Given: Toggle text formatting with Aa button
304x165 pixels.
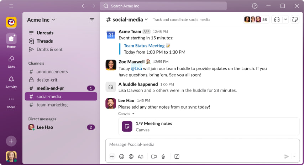Looking at the screenshot, I should point(141,156).
